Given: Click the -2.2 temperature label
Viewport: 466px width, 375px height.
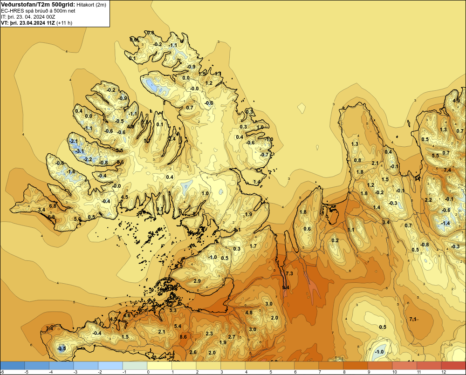Looking at the screenshot, I should tap(88, 159).
